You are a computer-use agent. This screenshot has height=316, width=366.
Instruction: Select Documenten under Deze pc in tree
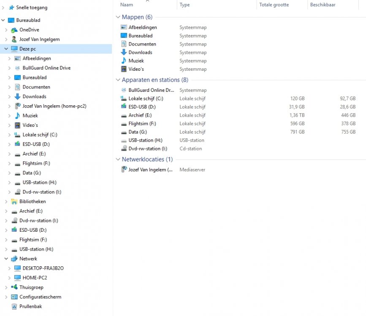coord(36,87)
